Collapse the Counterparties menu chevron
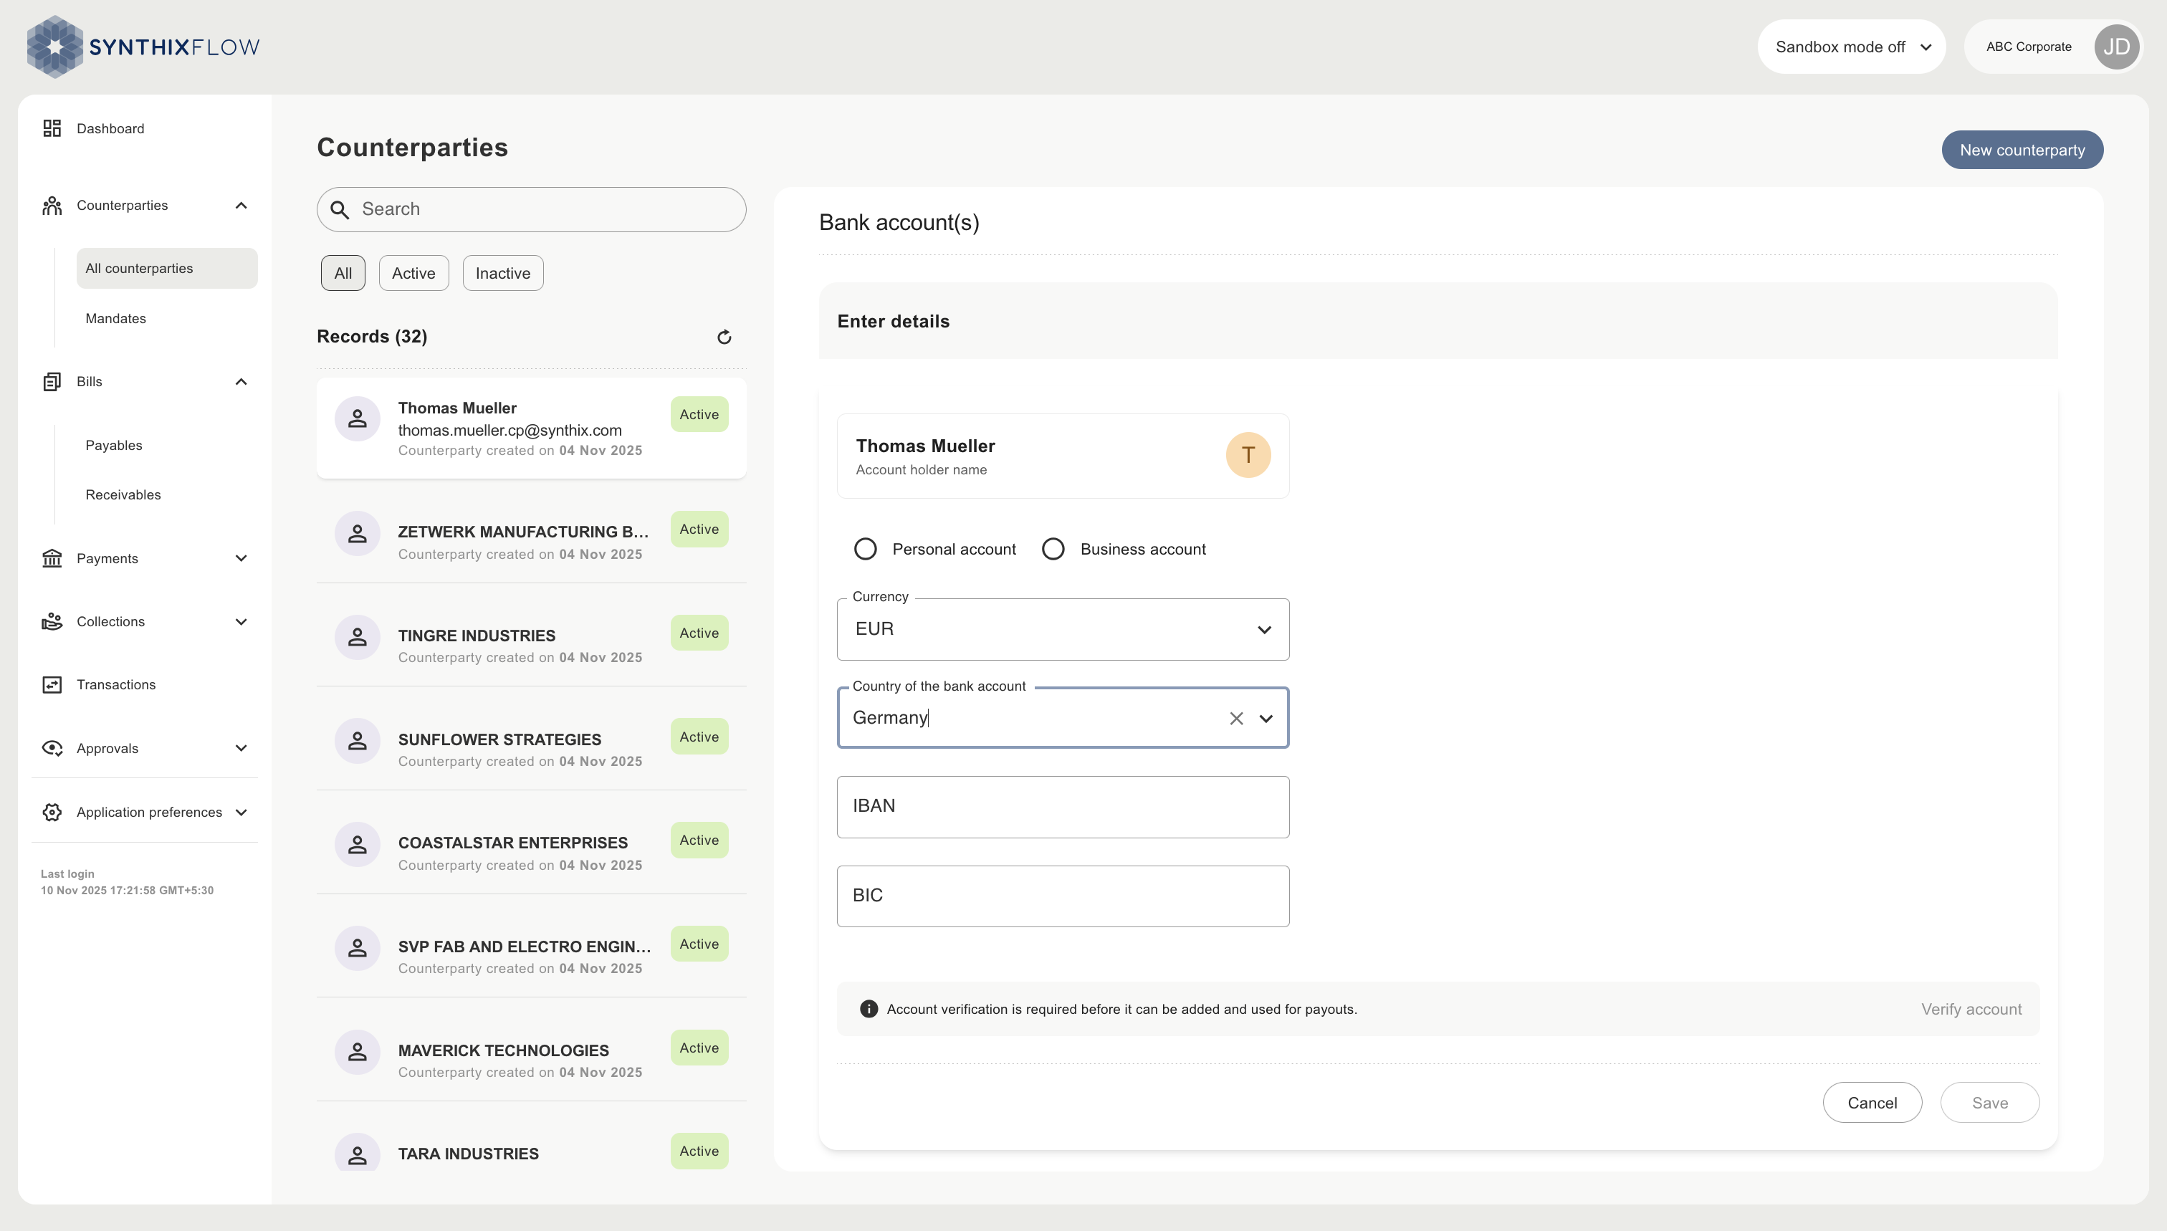This screenshot has width=2167, height=1231. tap(241, 206)
